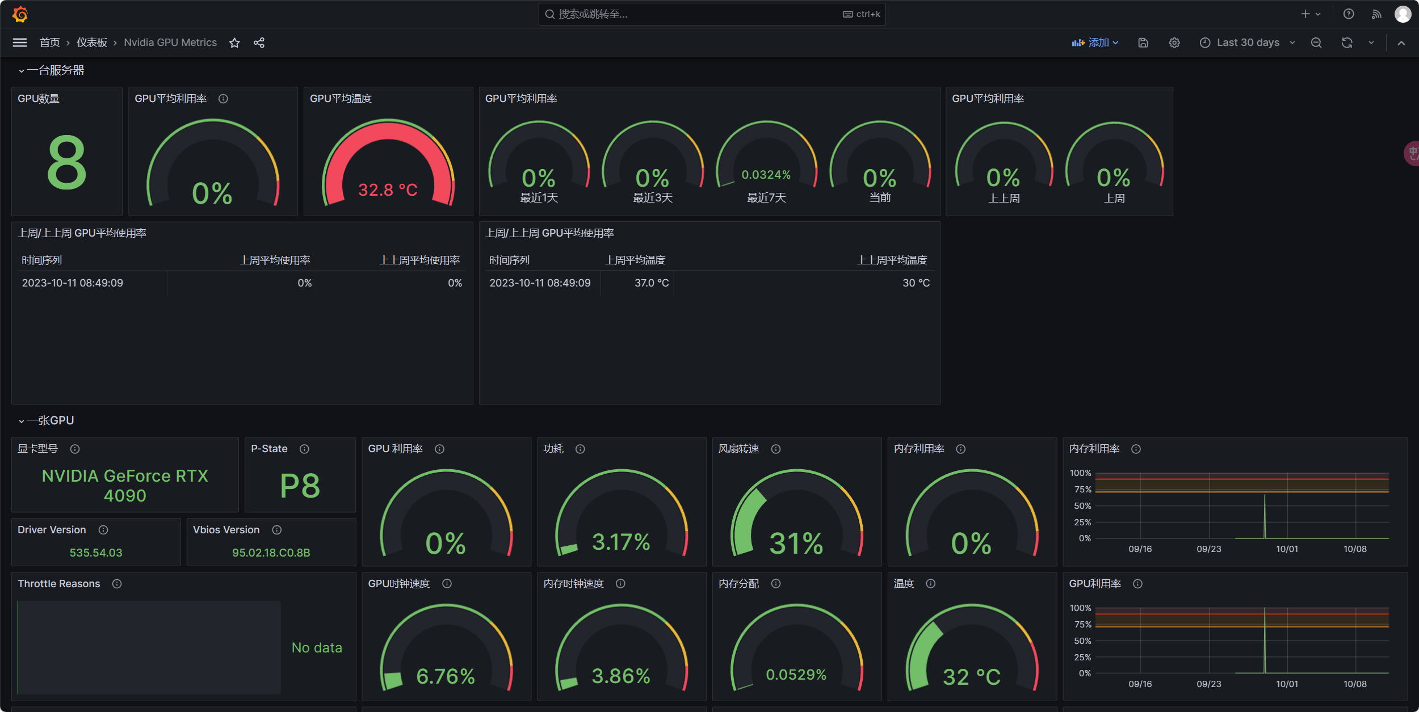Click the save dashboard icon

(x=1143, y=43)
